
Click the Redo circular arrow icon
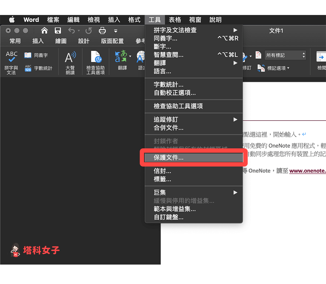[x=89, y=31]
